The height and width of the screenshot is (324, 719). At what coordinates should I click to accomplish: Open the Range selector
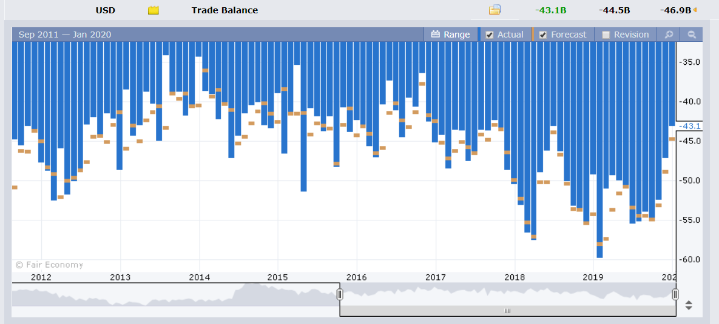pos(451,35)
